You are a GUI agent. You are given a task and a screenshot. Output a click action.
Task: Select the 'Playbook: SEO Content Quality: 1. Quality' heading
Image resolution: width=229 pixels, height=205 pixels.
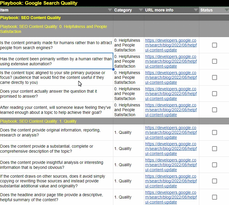pyautogui.click(x=57, y=121)
